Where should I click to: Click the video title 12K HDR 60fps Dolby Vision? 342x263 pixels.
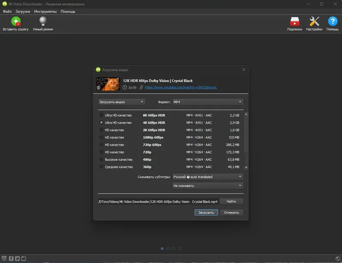158,81
